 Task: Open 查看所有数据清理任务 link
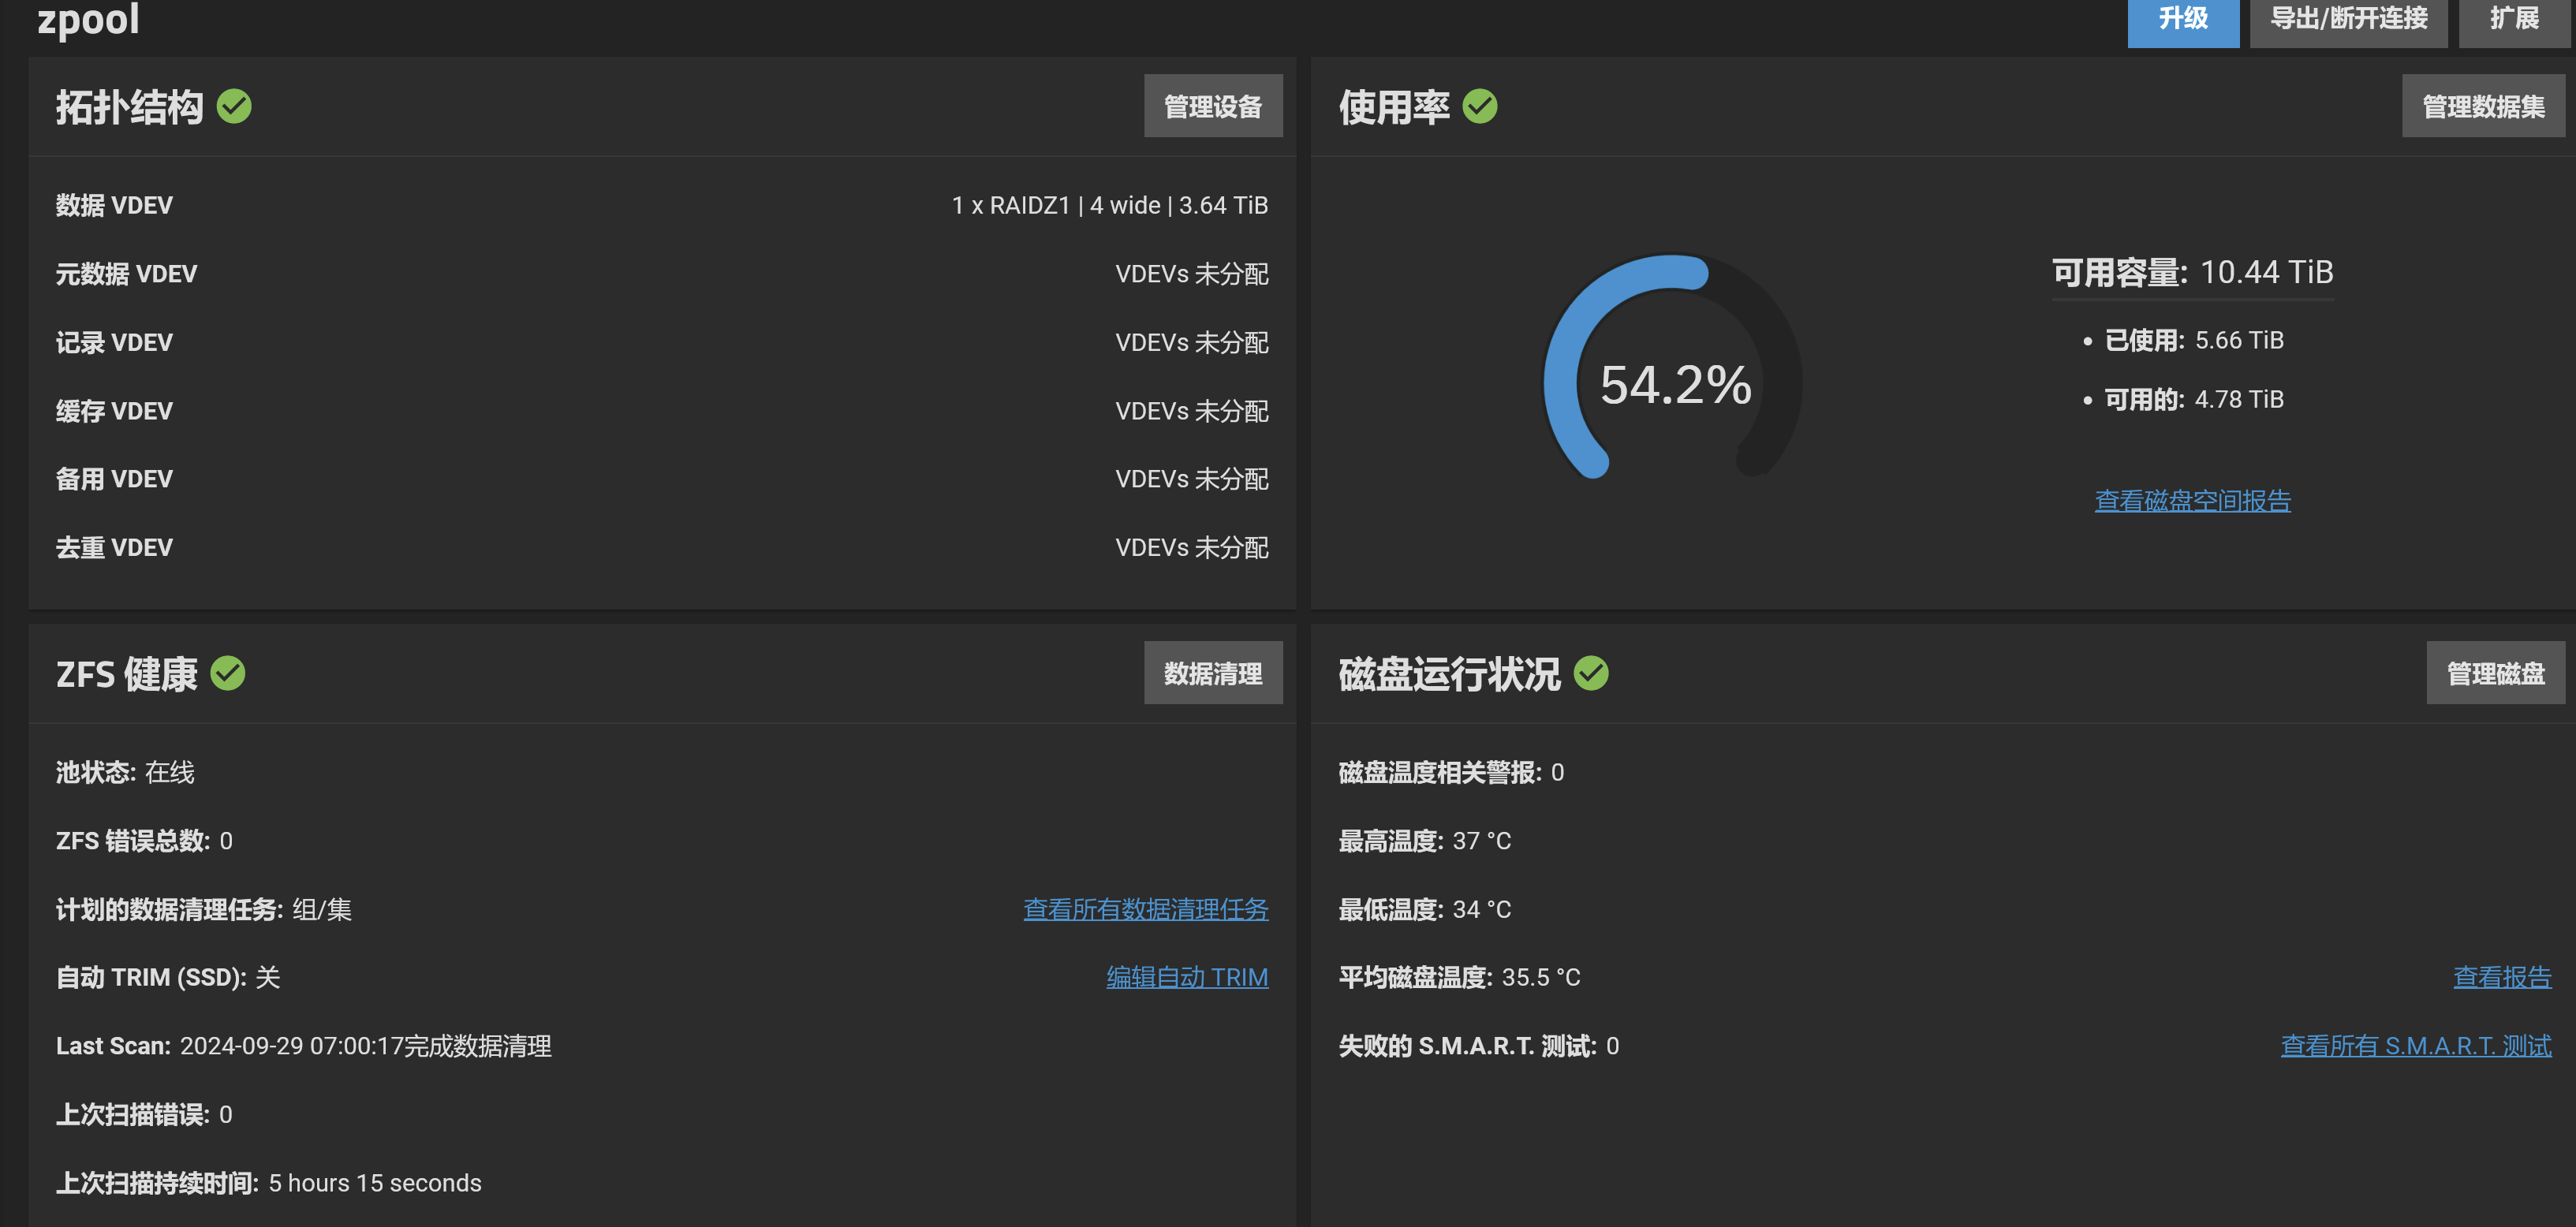[x=1145, y=909]
